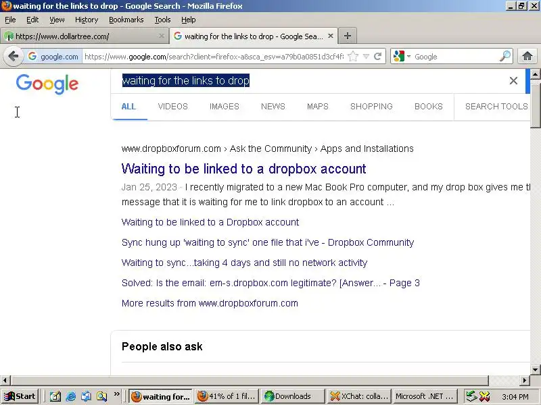
Task: Click the Outlook Express quick launch icon
Action: 87,396
